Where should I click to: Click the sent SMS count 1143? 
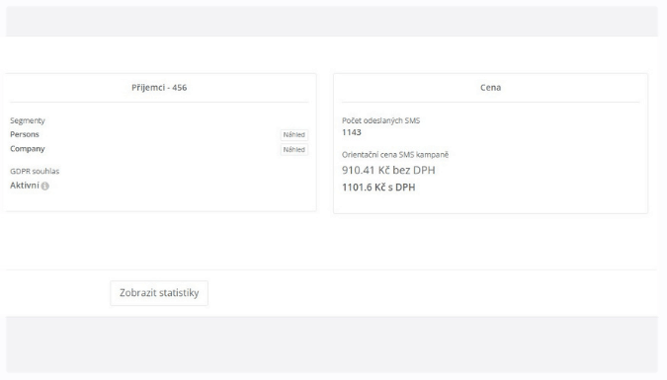tap(352, 132)
